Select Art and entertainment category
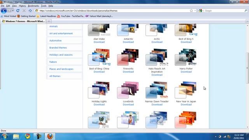 [x=61, y=33]
